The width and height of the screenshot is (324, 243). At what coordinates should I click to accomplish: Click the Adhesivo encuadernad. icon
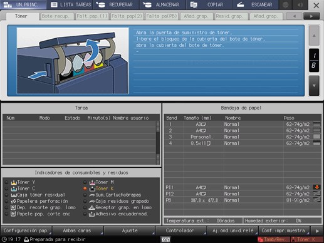[x=92, y=214]
